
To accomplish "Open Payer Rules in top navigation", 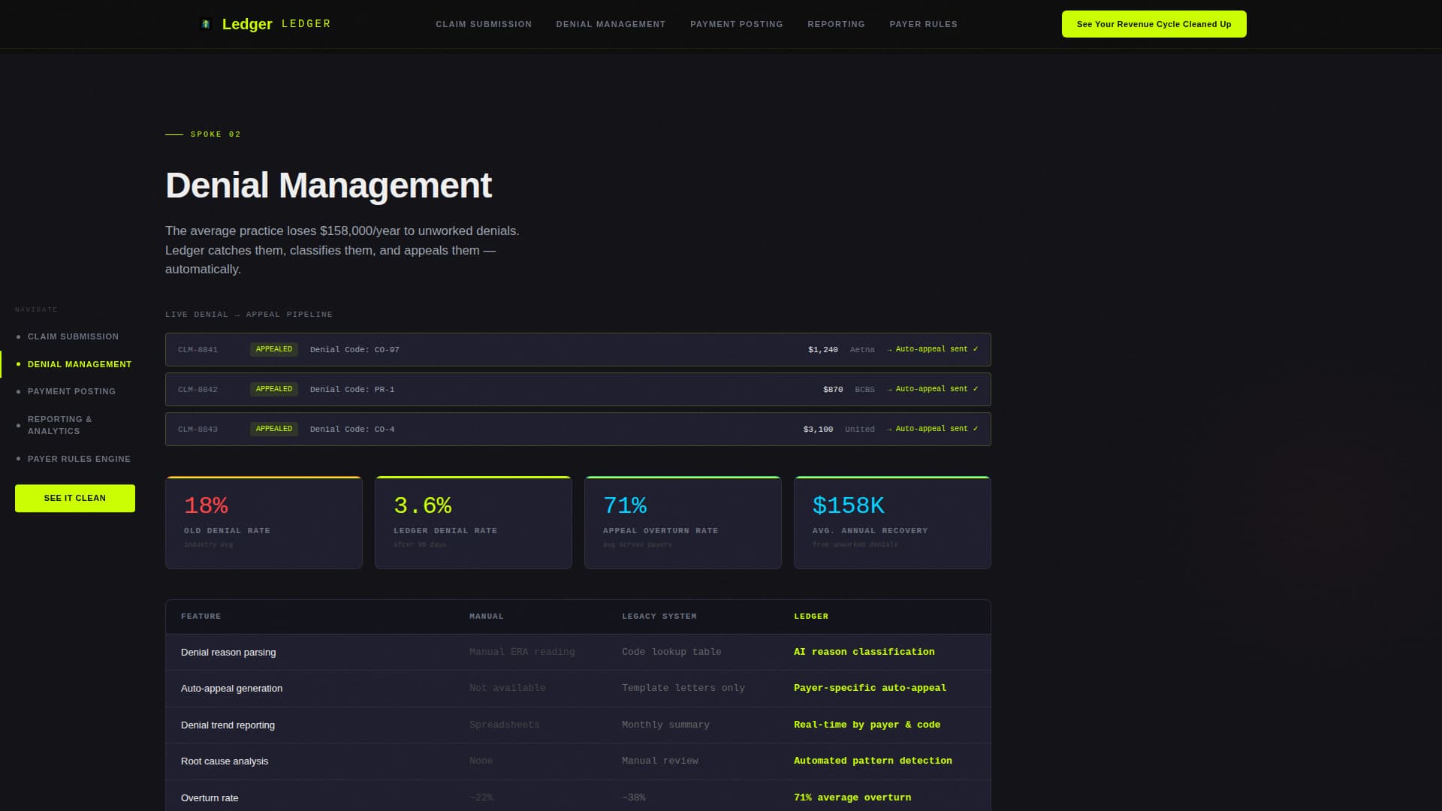I will 923,24.
